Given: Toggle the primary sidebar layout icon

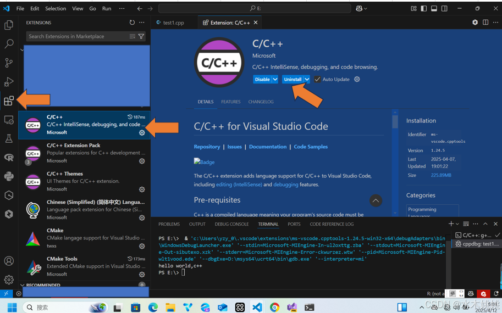Looking at the screenshot, I should point(423,9).
